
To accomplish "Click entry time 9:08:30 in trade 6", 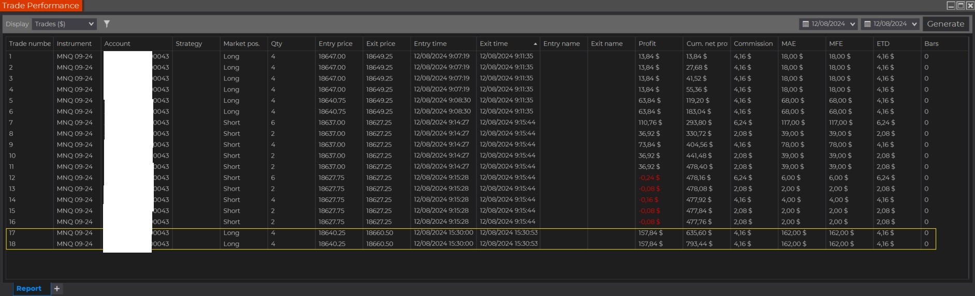I will point(442,112).
